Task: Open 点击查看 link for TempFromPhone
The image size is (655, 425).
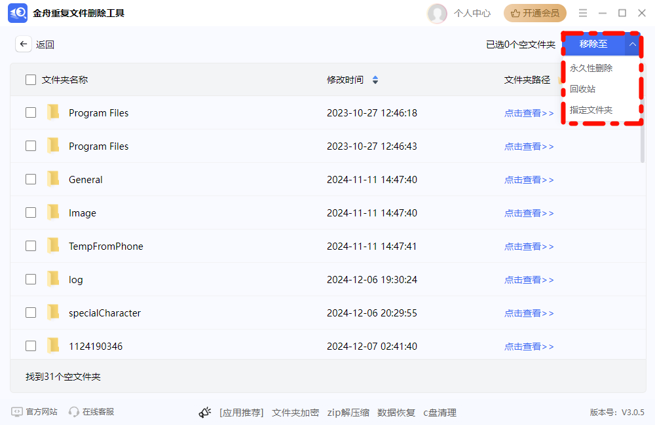Action: click(529, 246)
